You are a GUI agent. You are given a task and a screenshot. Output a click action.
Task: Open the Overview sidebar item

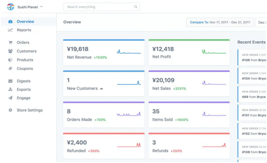[28, 22]
